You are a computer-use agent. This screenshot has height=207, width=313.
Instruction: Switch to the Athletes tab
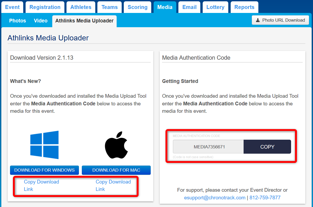pyautogui.click(x=81, y=7)
